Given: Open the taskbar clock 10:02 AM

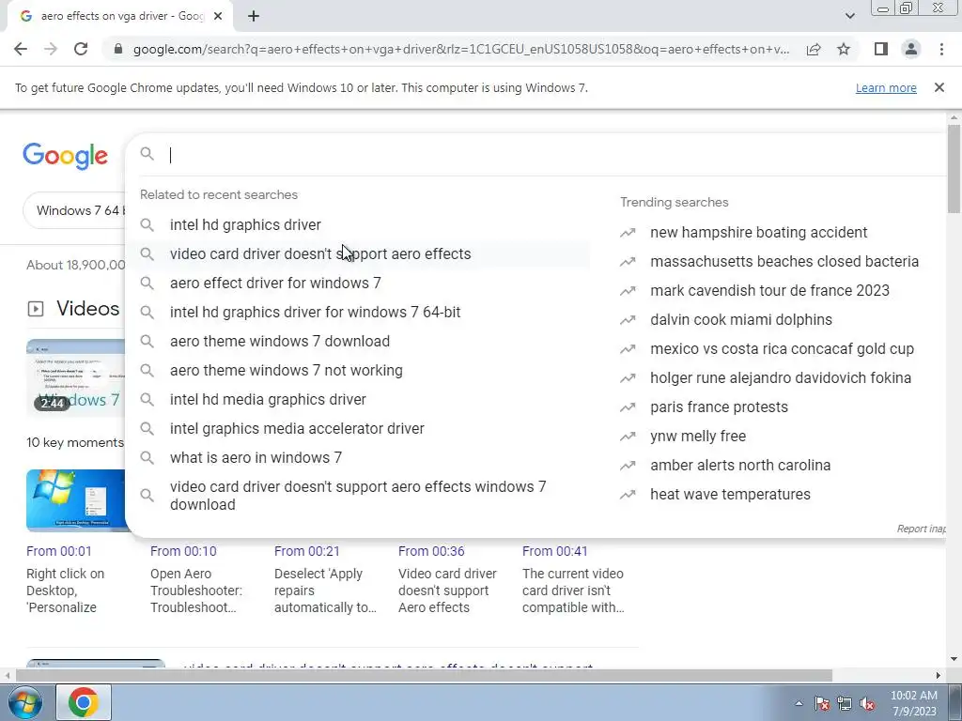Looking at the screenshot, I should (913, 703).
